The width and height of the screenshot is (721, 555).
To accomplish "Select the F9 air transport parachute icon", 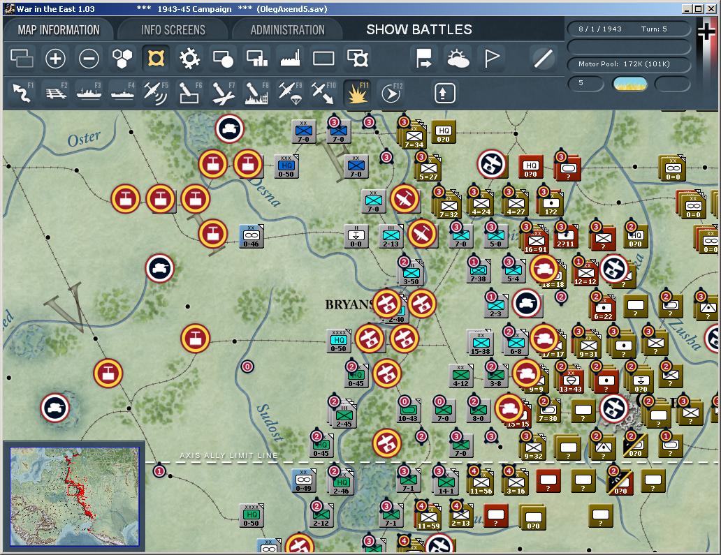I will 290,92.
